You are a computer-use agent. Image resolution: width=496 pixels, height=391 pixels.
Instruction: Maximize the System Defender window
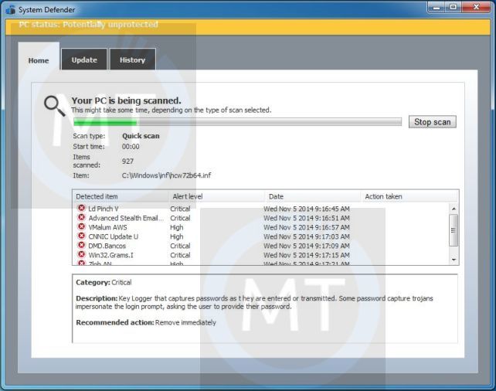[454, 7]
